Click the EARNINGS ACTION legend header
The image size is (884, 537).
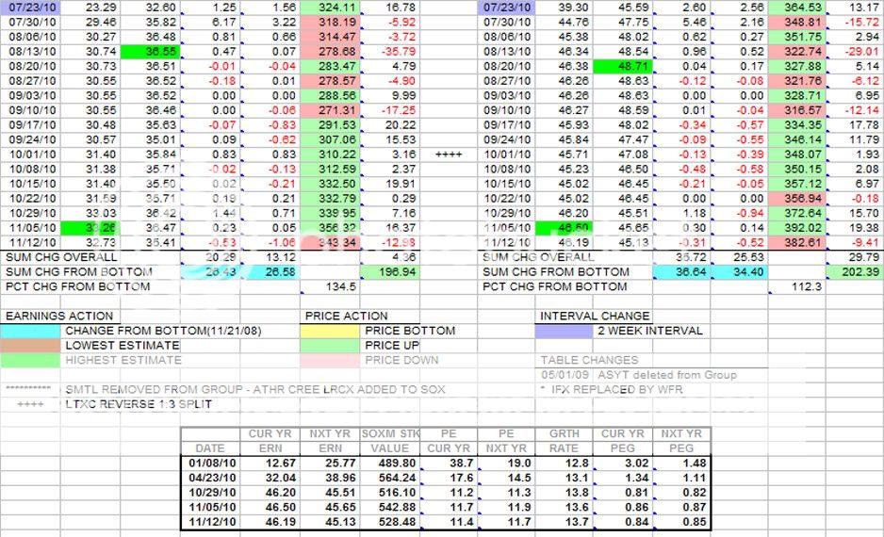tap(58, 316)
